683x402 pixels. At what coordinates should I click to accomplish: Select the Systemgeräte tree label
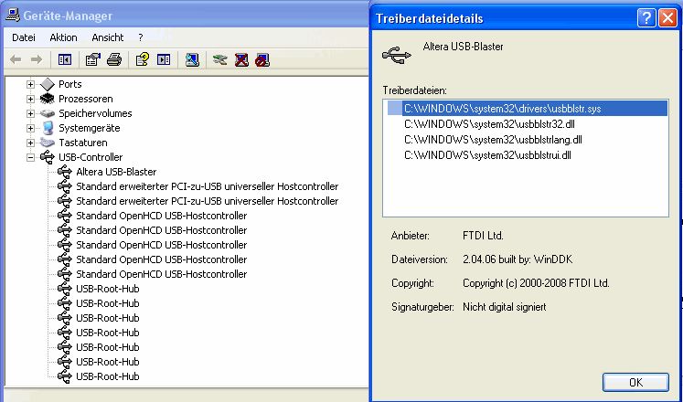[90, 128]
